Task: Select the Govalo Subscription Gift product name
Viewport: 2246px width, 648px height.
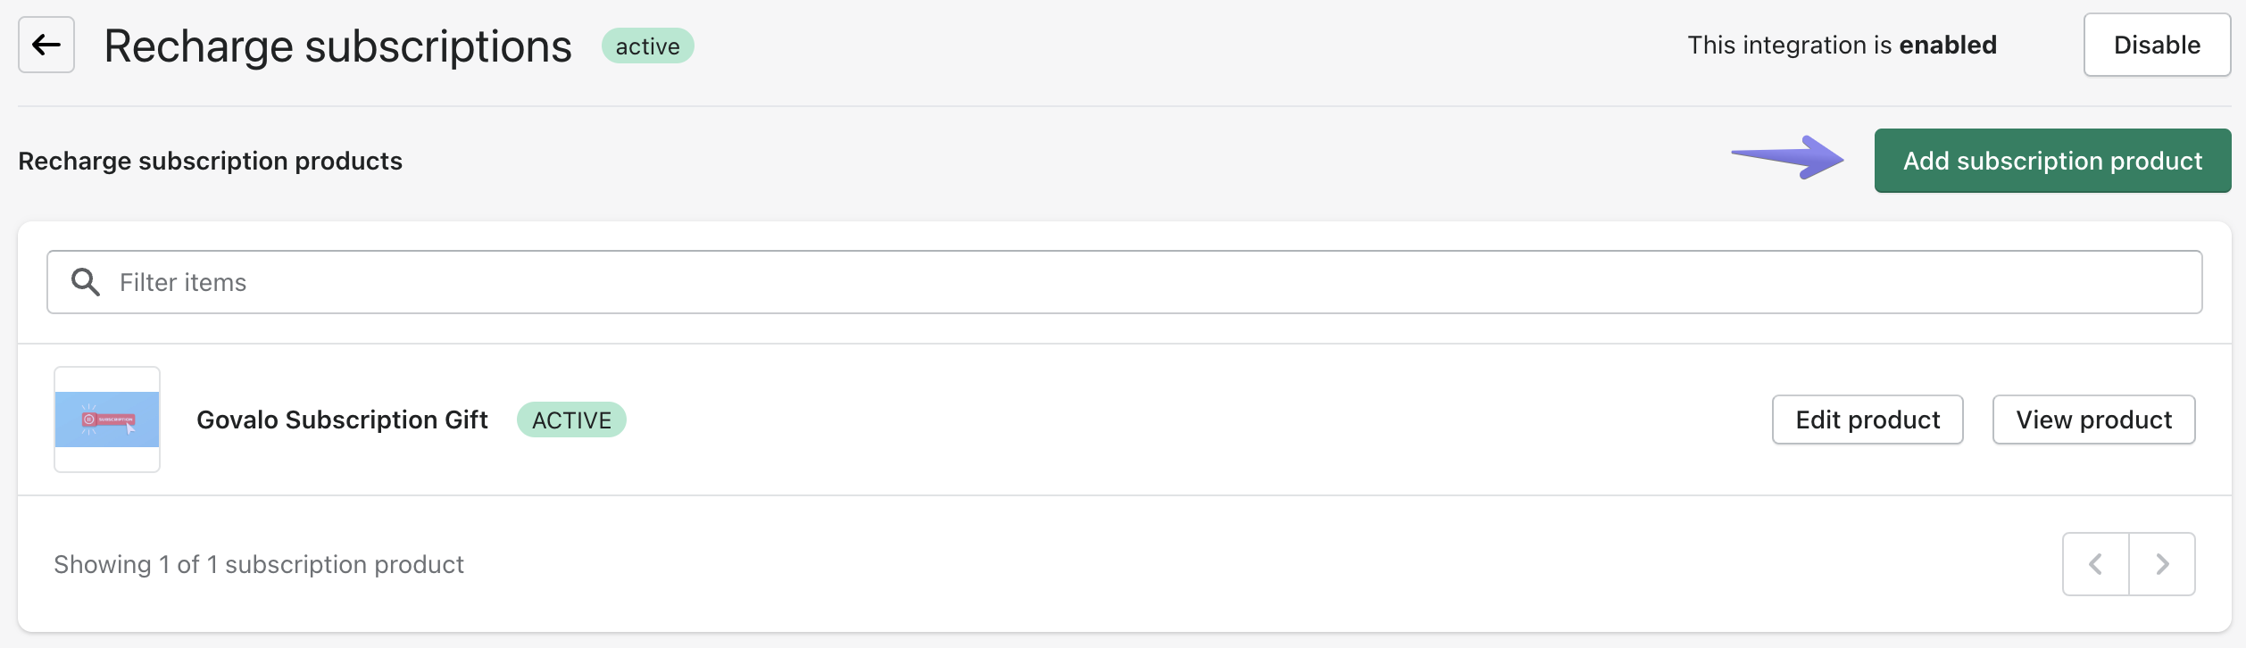Action: point(342,420)
